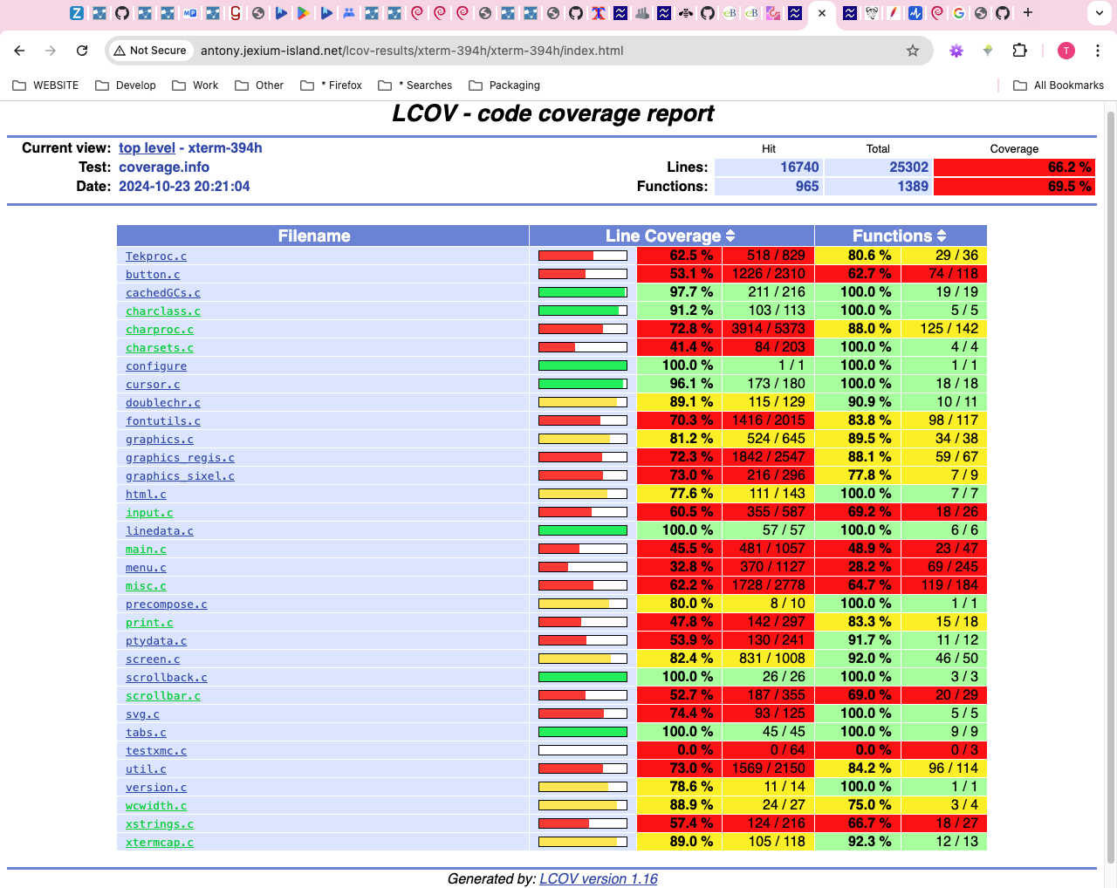
Task: Open the All Bookmarks folder
Action: [1059, 85]
